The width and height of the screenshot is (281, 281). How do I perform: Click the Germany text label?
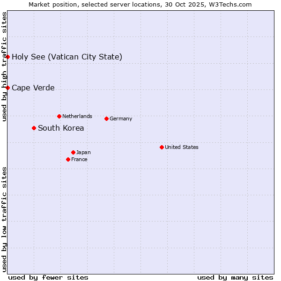(121, 119)
